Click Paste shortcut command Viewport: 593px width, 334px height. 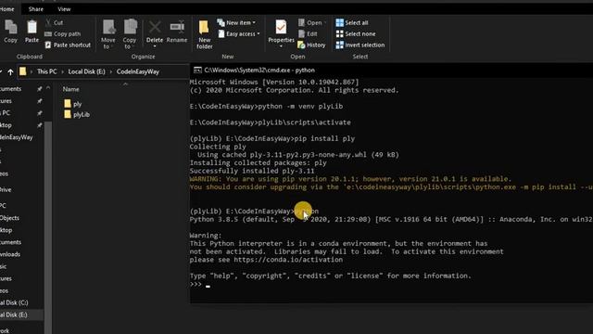coord(68,45)
